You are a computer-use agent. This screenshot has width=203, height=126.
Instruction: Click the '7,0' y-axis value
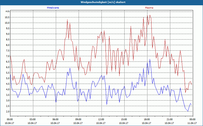8,56
